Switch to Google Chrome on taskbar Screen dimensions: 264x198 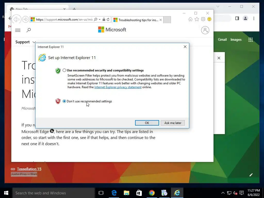coord(152,193)
